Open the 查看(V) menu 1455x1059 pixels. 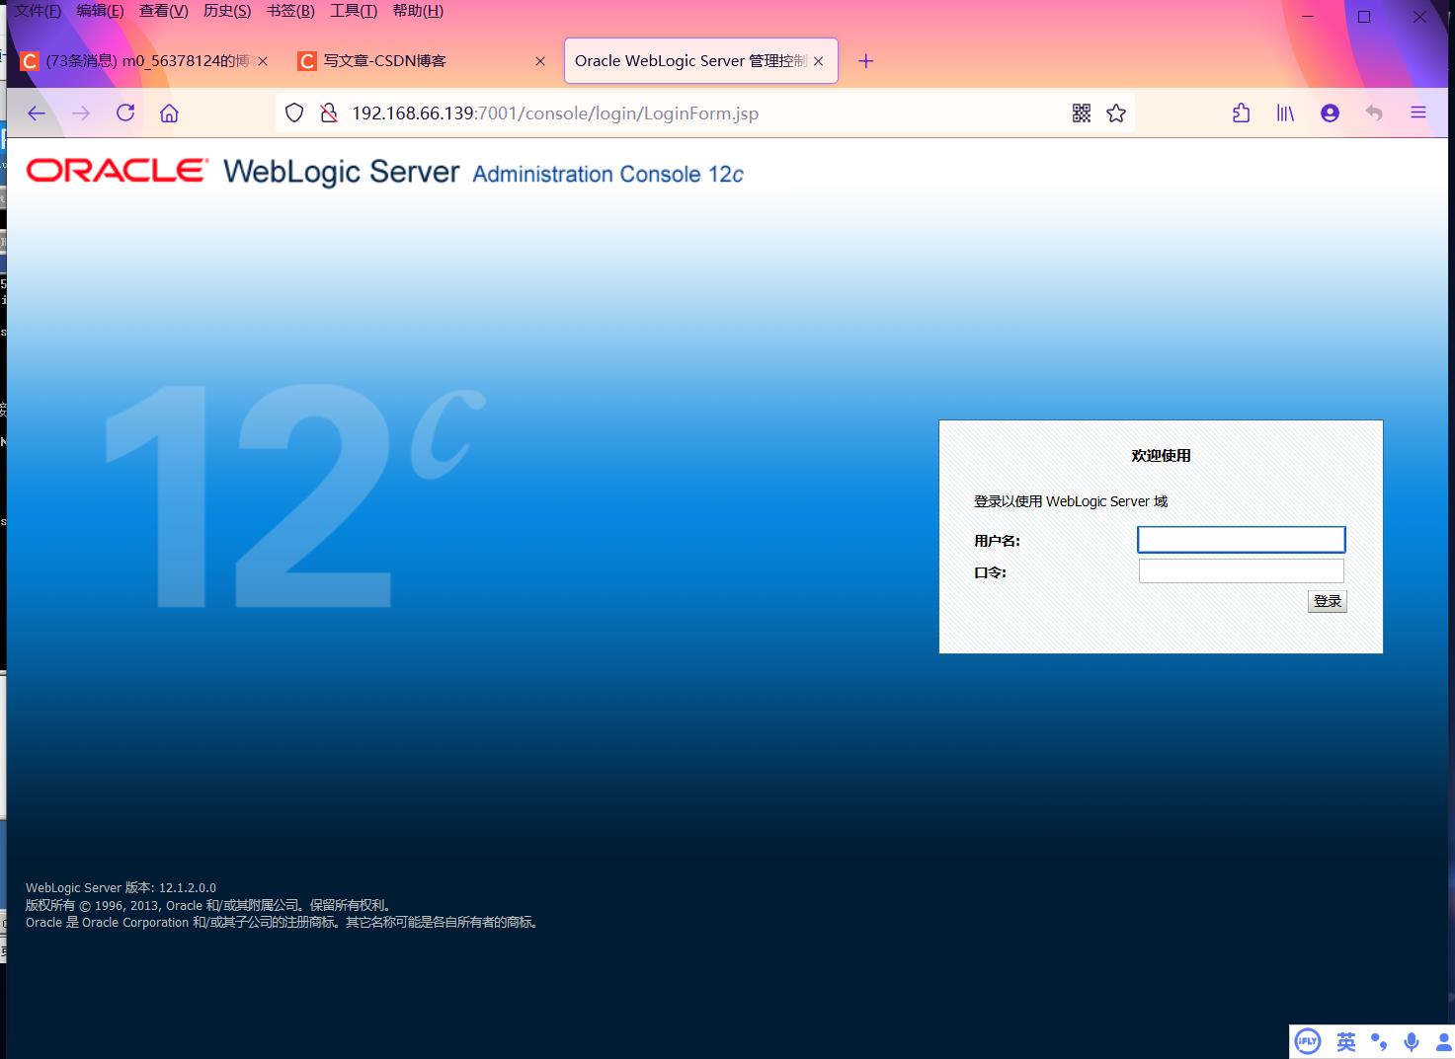coord(164,11)
